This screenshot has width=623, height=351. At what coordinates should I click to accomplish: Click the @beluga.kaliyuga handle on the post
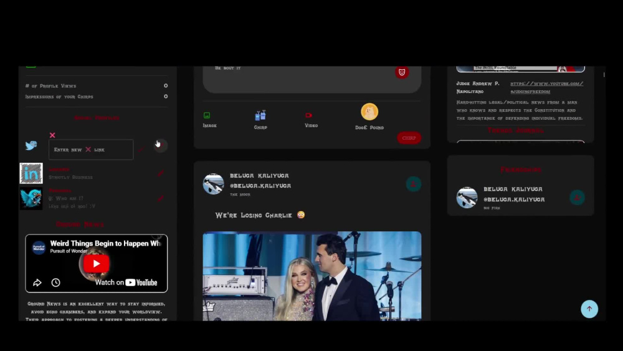click(260, 186)
